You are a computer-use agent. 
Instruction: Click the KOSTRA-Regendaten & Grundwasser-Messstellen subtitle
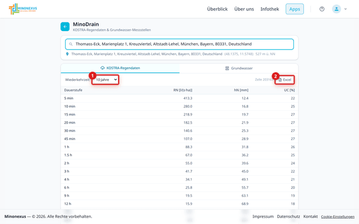[112, 30]
